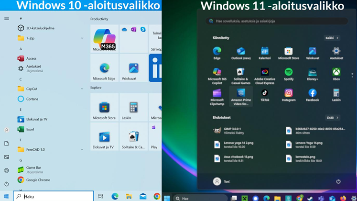
Task: Launch Xbox pinned app
Action: click(336, 74)
